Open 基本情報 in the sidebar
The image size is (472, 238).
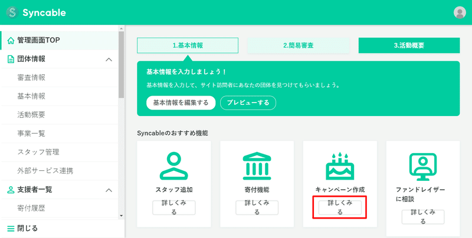tap(60, 96)
